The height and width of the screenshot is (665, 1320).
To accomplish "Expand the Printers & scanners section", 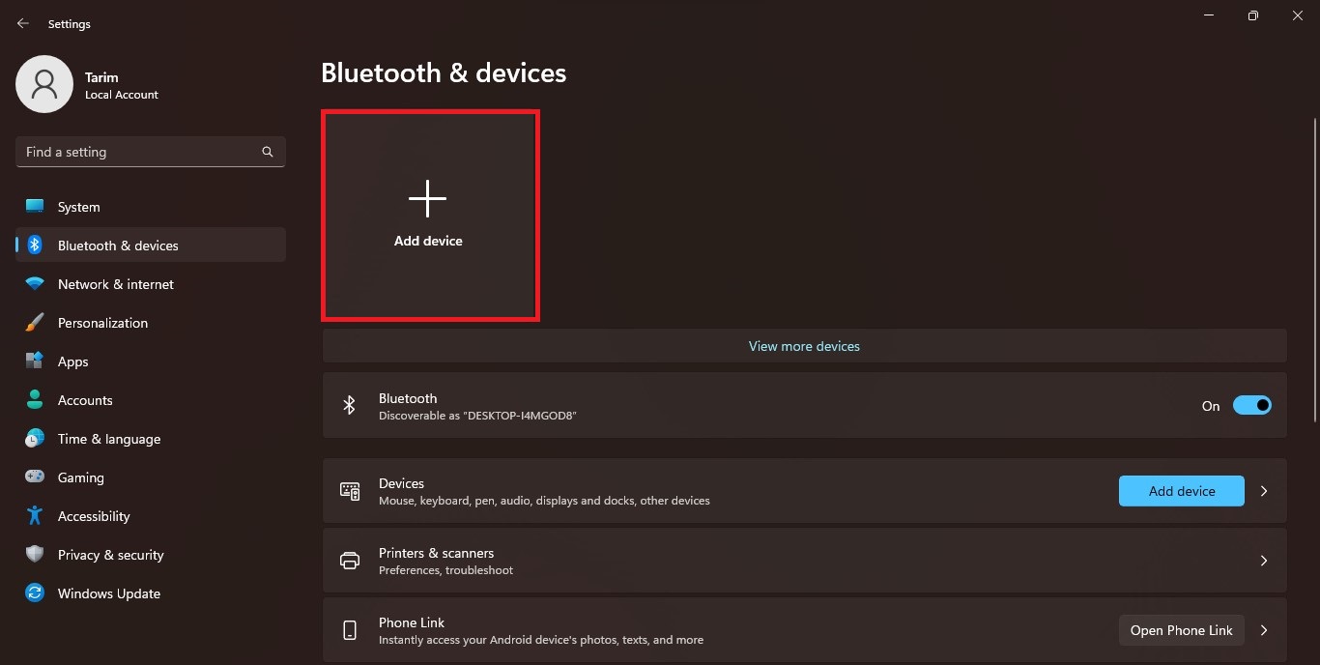I will (1263, 561).
